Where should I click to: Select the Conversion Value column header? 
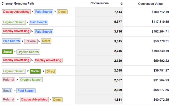pos(150,4)
